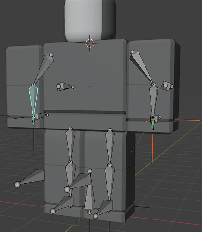Select the cyan-outlined forearm bone
This screenshot has width=202, height=232.
pos(33,101)
